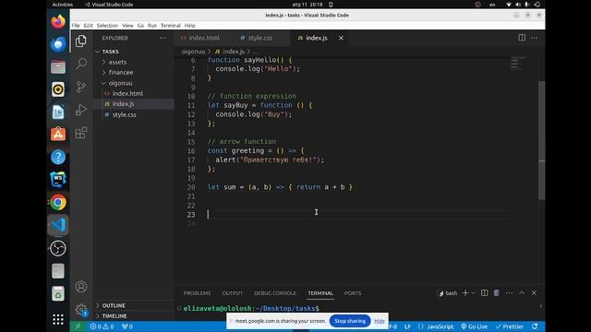591x332 pixels.
Task: Open terminal panel more actions ellipsis
Action: pyautogui.click(x=509, y=293)
